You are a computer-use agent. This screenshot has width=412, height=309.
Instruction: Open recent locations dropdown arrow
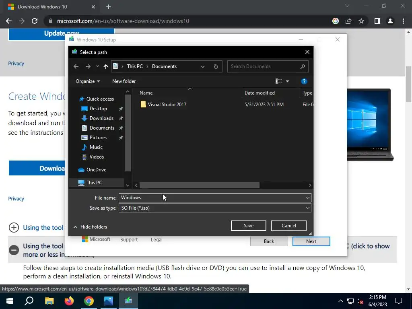[x=97, y=66]
